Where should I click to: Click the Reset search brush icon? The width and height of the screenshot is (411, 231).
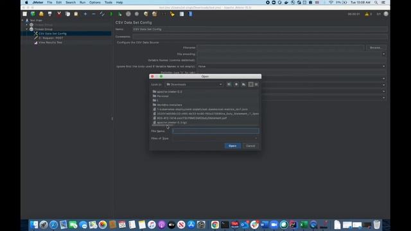172,14
